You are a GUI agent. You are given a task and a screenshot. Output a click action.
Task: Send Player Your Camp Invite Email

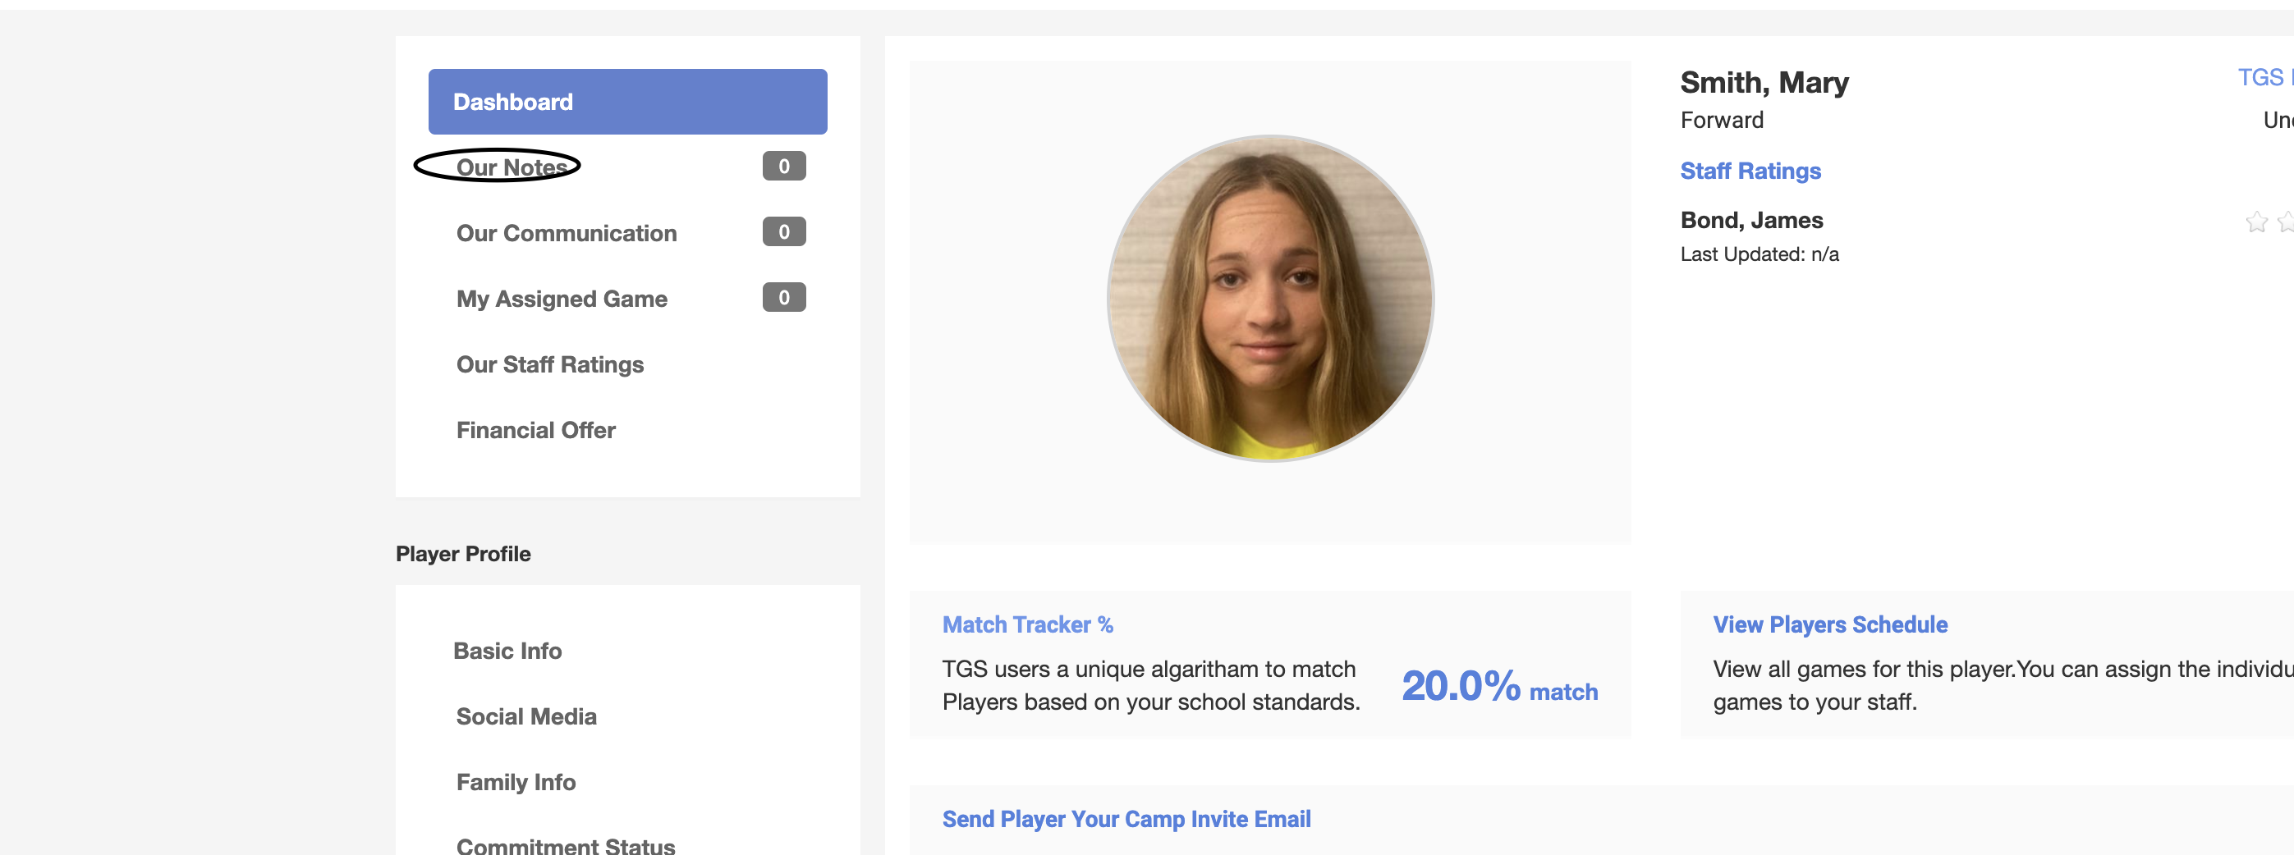click(x=1126, y=819)
